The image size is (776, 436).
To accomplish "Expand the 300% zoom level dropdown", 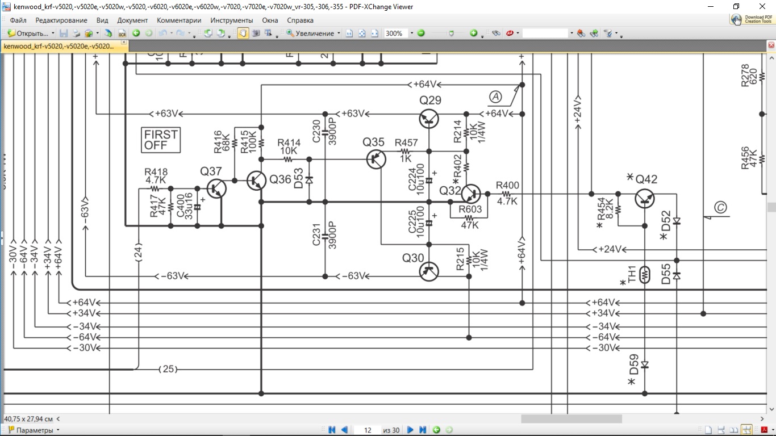I will pos(412,33).
